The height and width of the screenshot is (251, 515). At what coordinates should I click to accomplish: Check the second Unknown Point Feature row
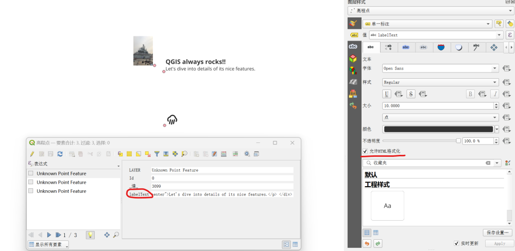(31, 182)
